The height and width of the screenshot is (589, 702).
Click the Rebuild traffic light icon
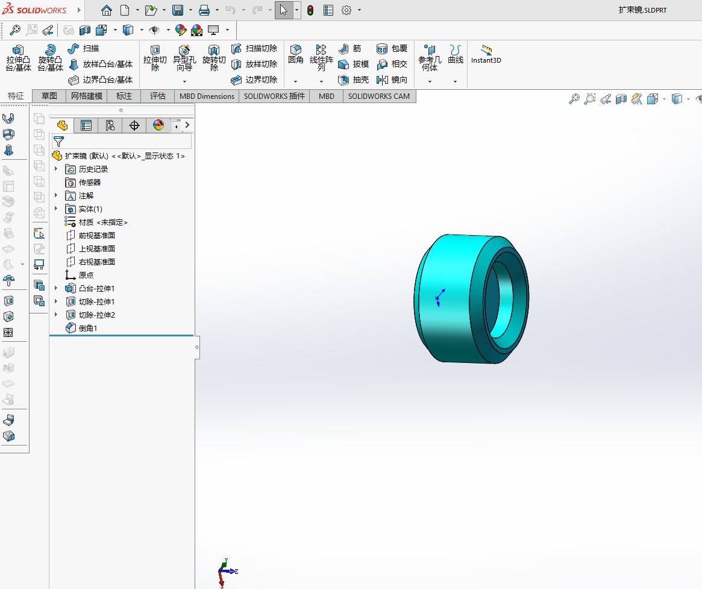(x=310, y=10)
